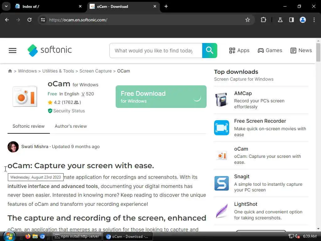Launch Firefox from the taskbar
The image size is (321, 241).
(x=28, y=237)
